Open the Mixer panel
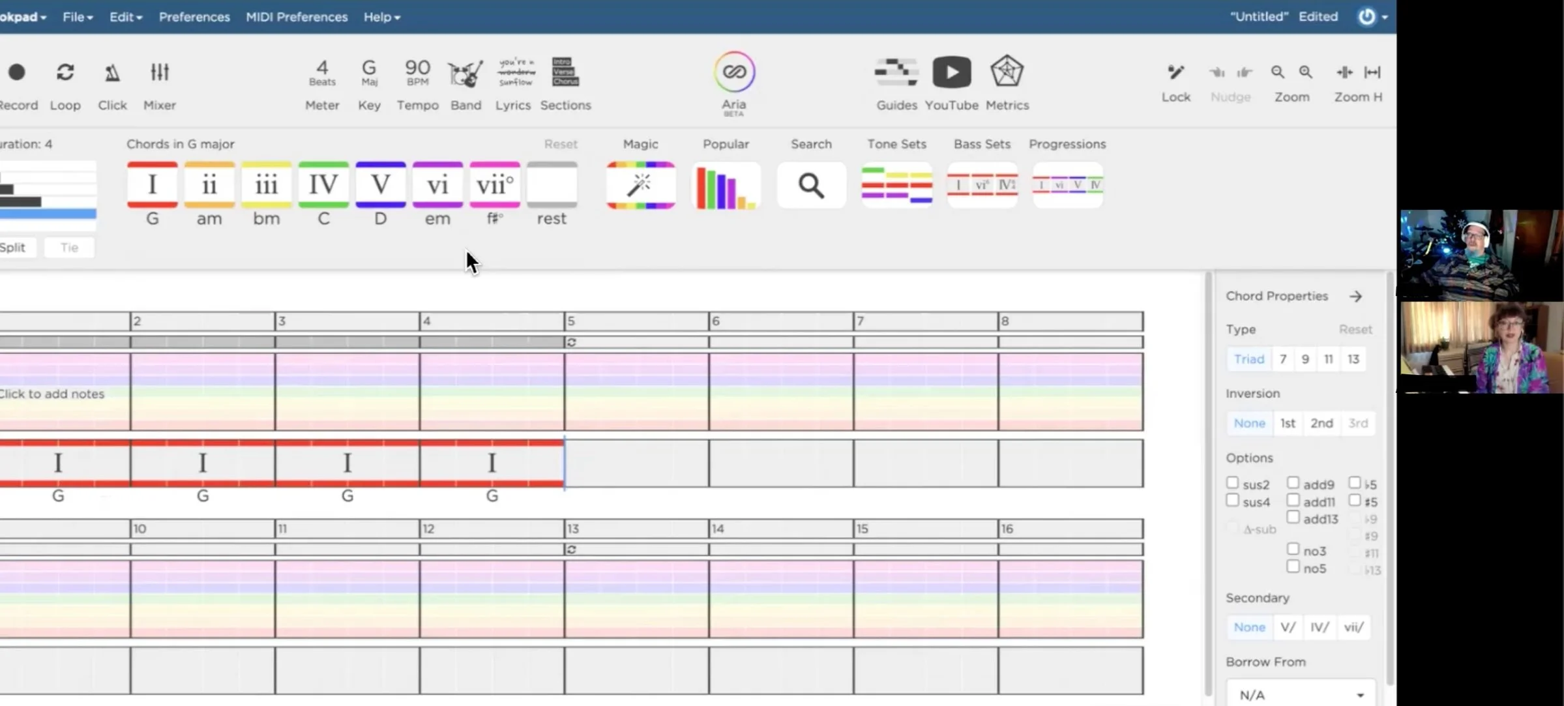 [x=159, y=73]
